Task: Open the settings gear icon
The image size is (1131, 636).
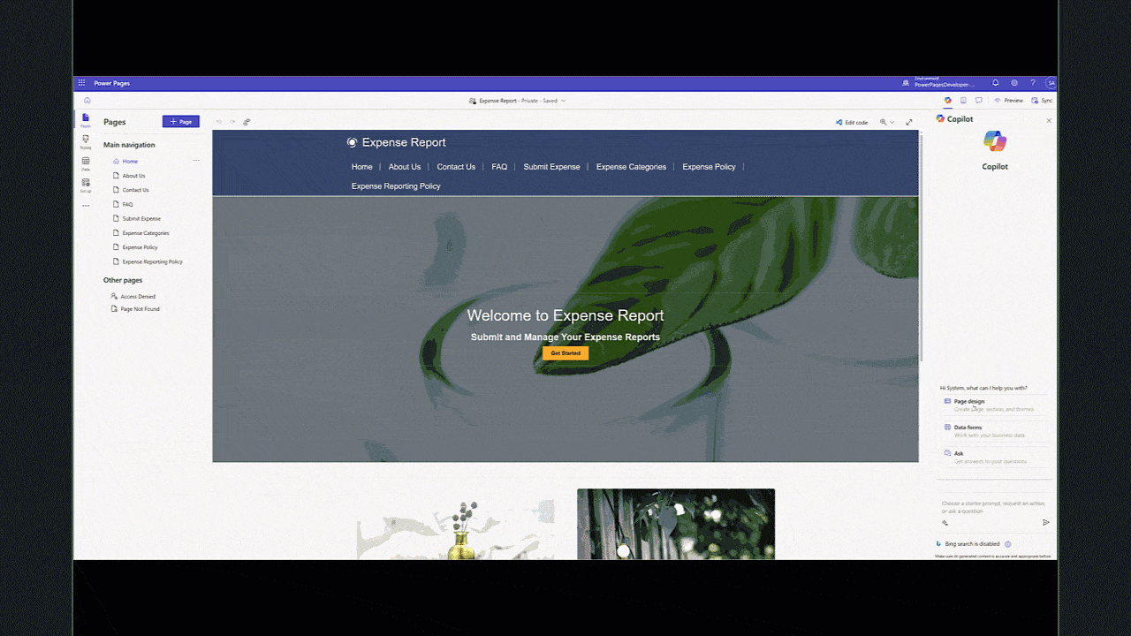Action: [x=1014, y=82]
